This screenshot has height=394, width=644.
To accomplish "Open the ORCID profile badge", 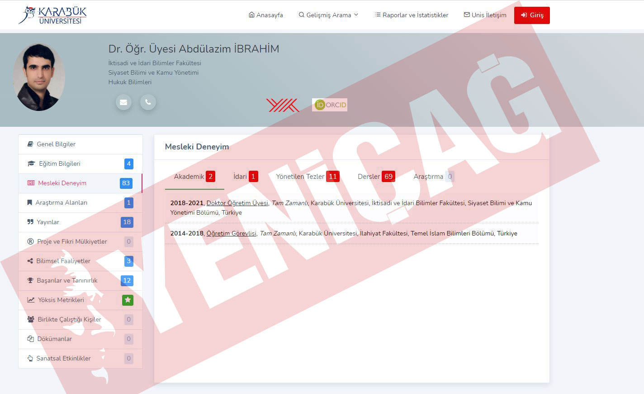I will (x=330, y=105).
